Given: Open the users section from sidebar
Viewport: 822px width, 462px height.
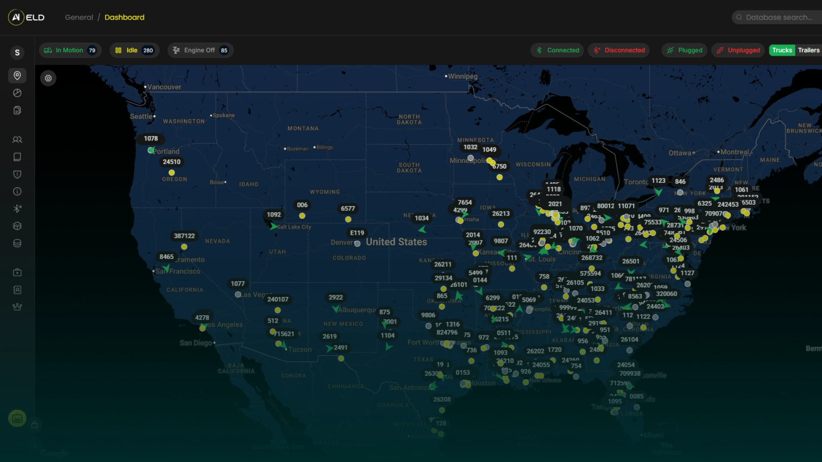Looking at the screenshot, I should (x=17, y=140).
